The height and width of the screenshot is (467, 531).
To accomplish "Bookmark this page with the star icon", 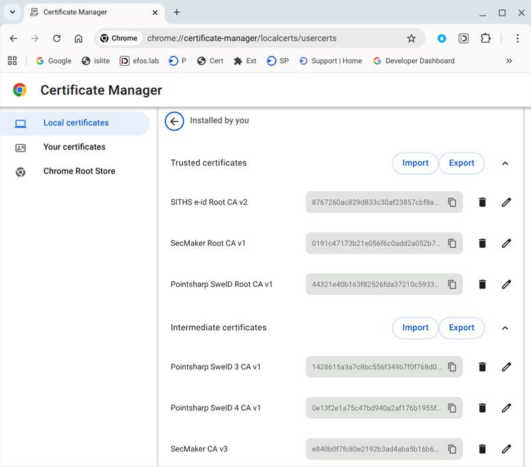I will [411, 39].
